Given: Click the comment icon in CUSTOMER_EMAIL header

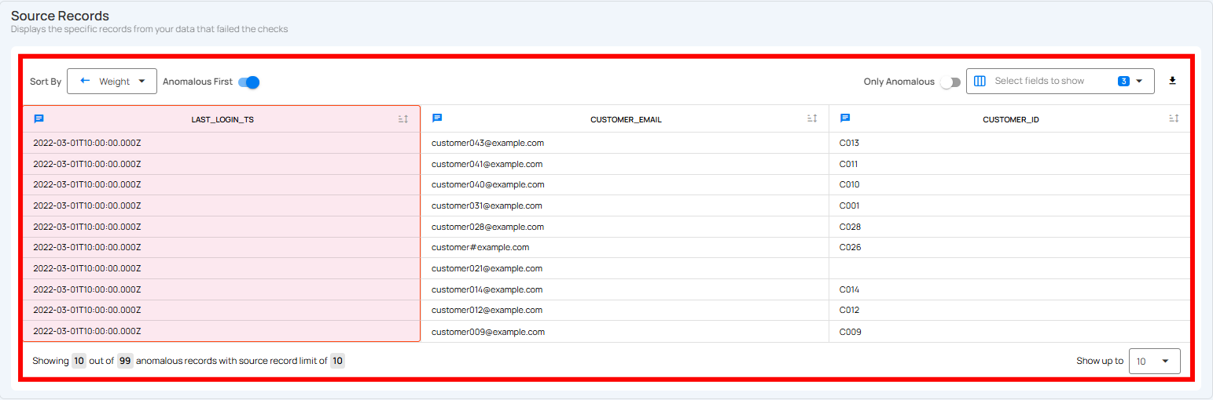Looking at the screenshot, I should coord(437,118).
